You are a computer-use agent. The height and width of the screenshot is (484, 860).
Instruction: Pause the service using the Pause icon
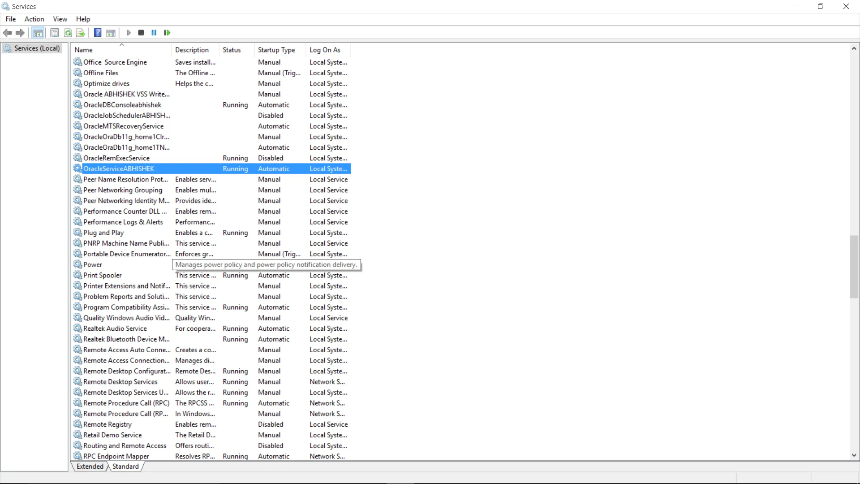[154, 33]
